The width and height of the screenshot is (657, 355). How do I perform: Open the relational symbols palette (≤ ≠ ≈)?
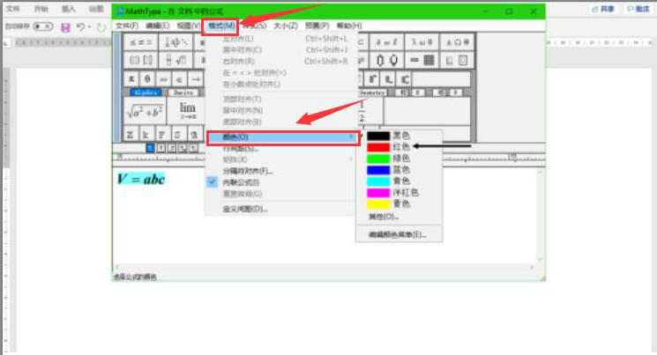141,42
